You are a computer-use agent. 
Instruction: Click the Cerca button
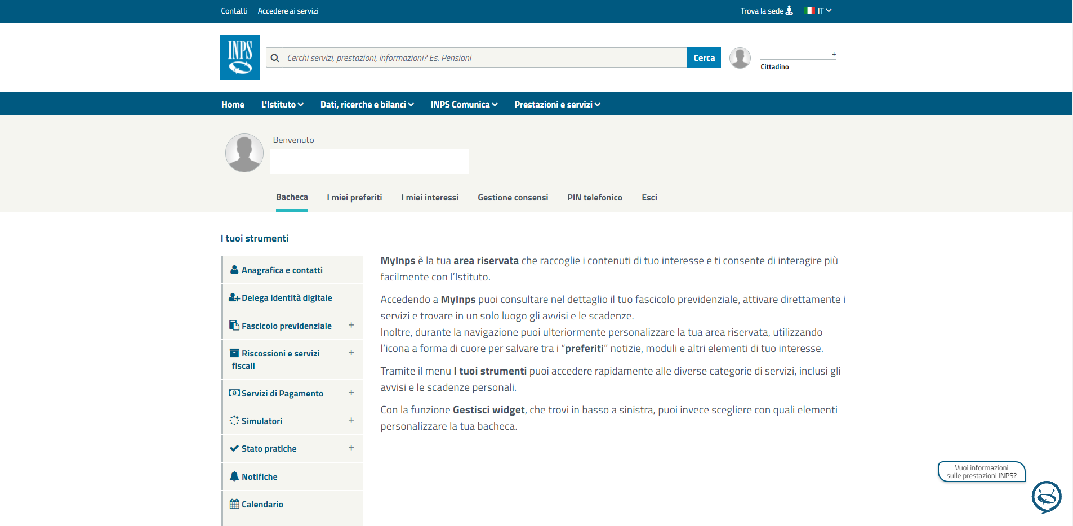click(x=704, y=57)
